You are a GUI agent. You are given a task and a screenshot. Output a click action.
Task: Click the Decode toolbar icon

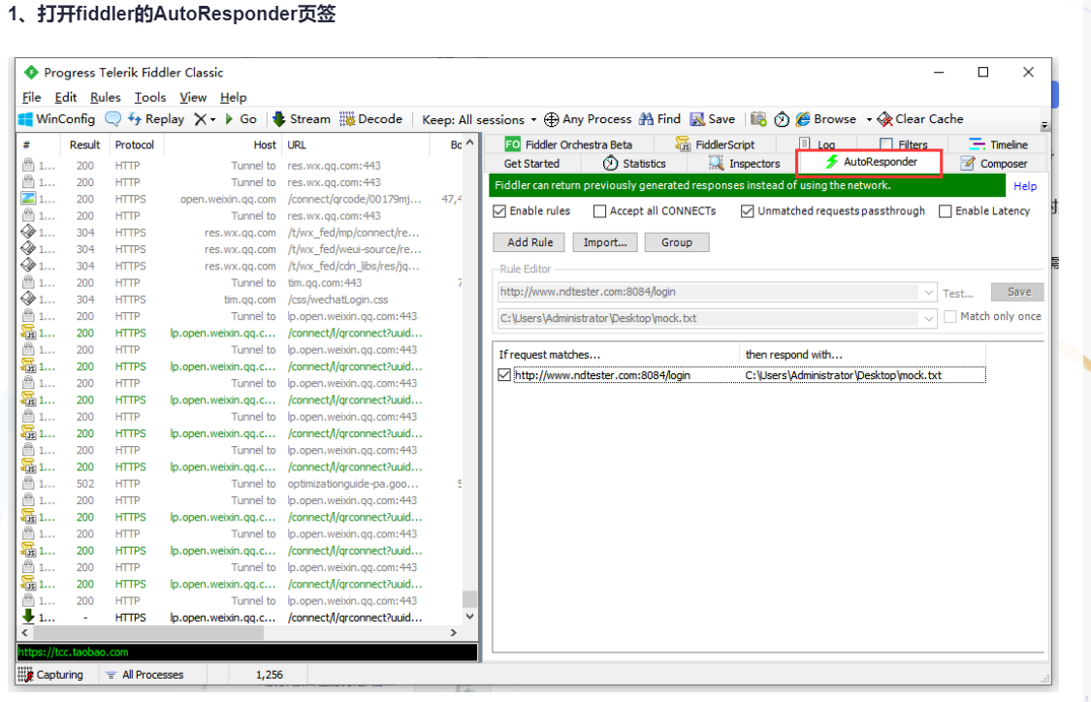347,119
